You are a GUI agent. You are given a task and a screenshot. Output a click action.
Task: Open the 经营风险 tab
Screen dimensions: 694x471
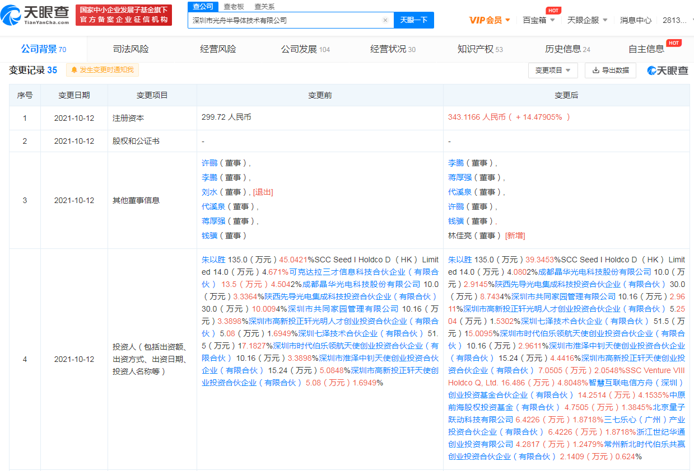pyautogui.click(x=218, y=49)
